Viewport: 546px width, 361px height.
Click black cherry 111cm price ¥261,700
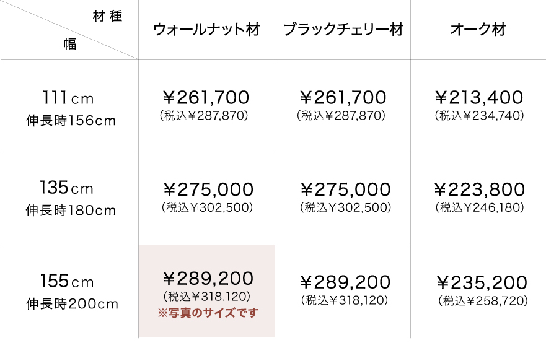click(343, 97)
